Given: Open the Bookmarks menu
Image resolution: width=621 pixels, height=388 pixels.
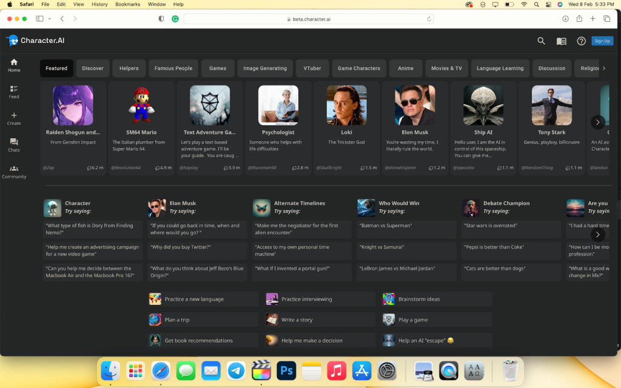Looking at the screenshot, I should pos(127,4).
